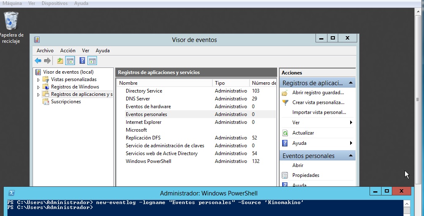
Task: Open the Archivo menu
Action: pyautogui.click(x=45, y=51)
